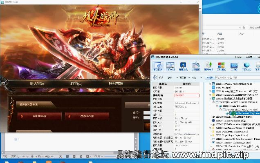Switch to second WPS status bar view mode
The height and width of the screenshot is (163, 260).
[x=67, y=156]
